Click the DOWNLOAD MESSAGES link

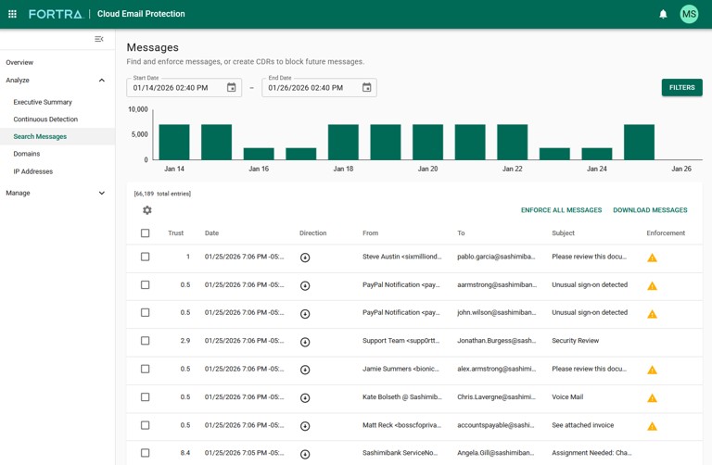coord(650,210)
